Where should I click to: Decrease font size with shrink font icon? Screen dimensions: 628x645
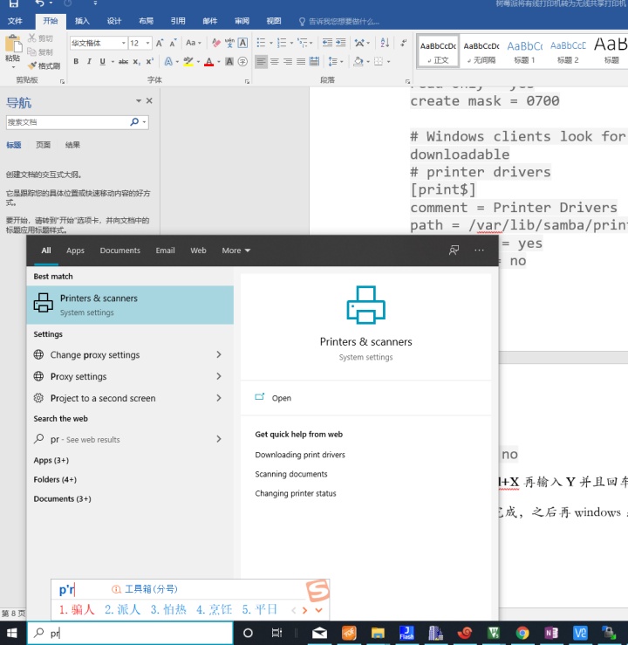click(173, 43)
